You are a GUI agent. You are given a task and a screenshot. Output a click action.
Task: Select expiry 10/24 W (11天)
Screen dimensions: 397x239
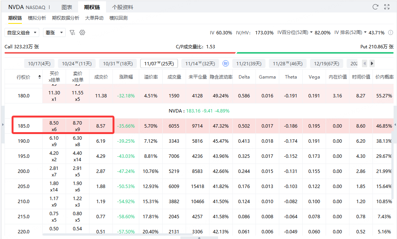point(77,63)
